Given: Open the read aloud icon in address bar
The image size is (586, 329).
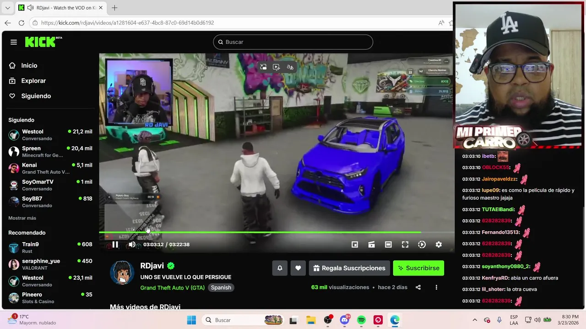Looking at the screenshot, I should pos(441,23).
